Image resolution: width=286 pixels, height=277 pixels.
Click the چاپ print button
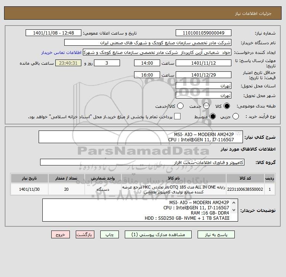pos(110,235)
